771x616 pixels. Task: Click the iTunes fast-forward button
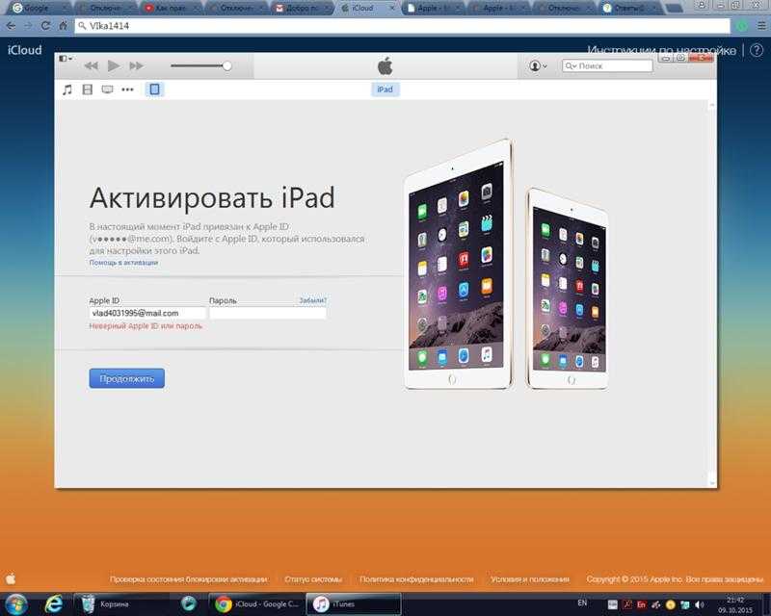point(136,65)
